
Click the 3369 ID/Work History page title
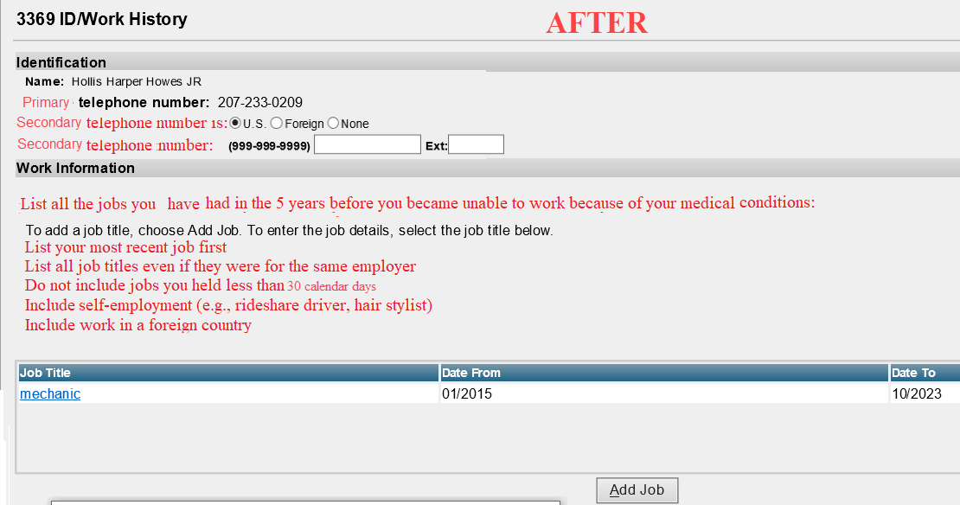click(102, 19)
